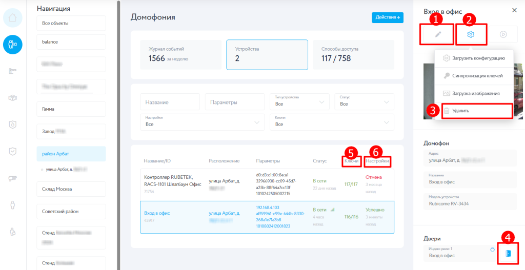Select улица Арбат sub-item in navigation
Image resolution: width=525 pixels, height=270 pixels.
(x=66, y=170)
